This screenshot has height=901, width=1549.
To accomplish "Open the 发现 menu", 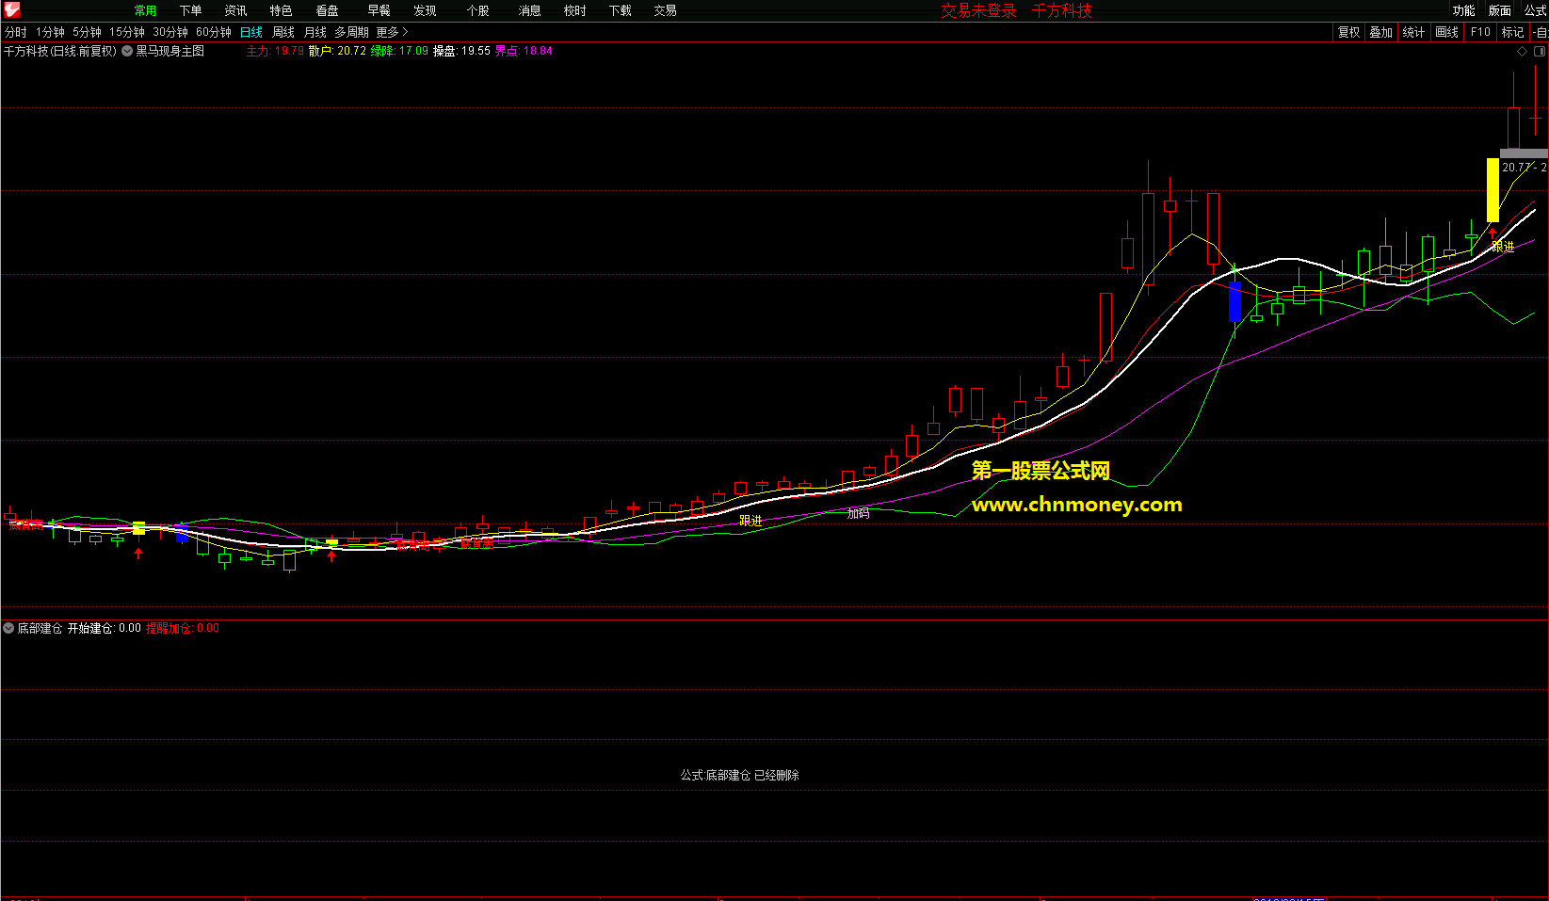I will click(425, 10).
